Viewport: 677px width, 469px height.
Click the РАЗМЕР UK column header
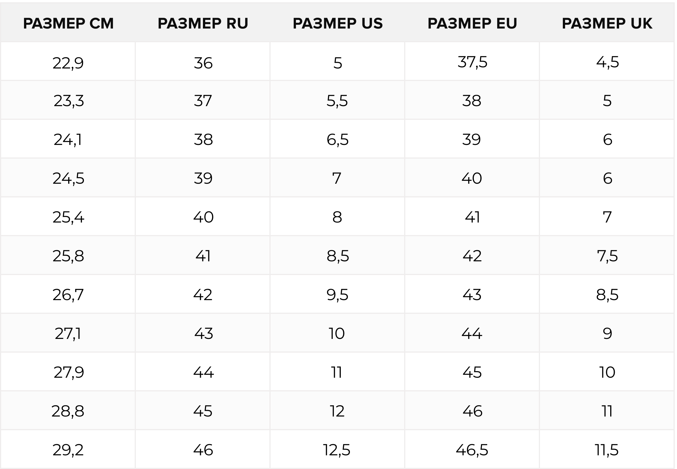click(607, 23)
